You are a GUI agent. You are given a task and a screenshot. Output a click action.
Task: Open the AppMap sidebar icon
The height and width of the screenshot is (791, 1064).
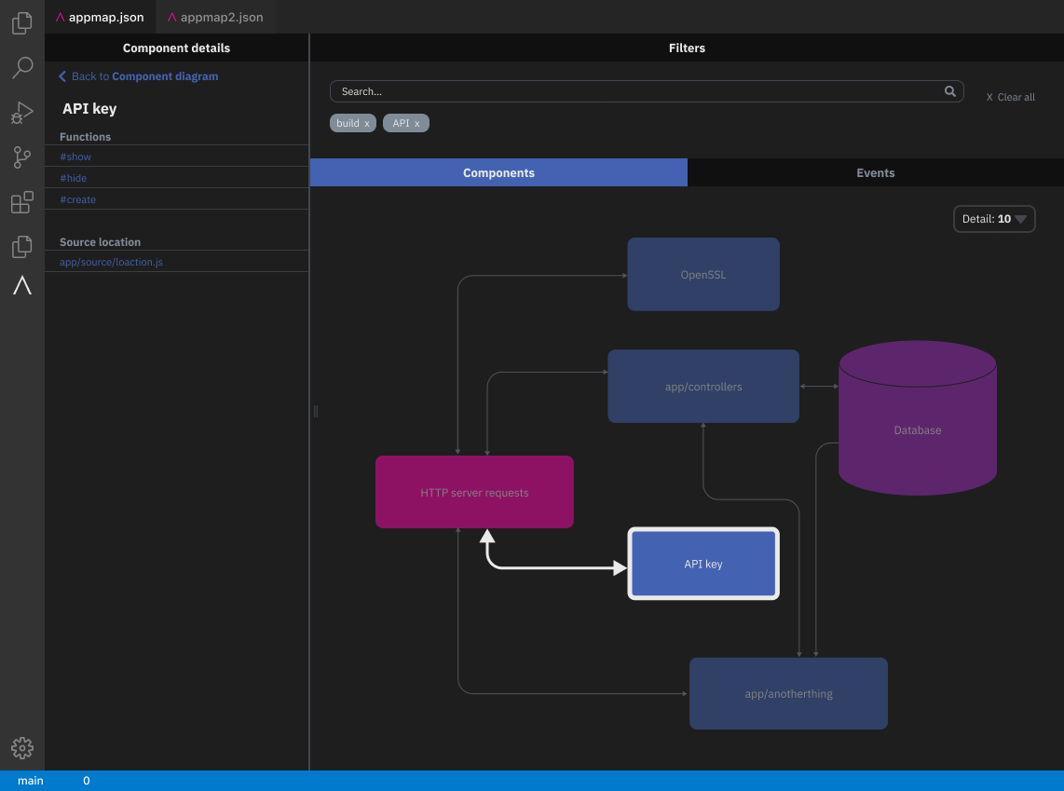[x=21, y=285]
